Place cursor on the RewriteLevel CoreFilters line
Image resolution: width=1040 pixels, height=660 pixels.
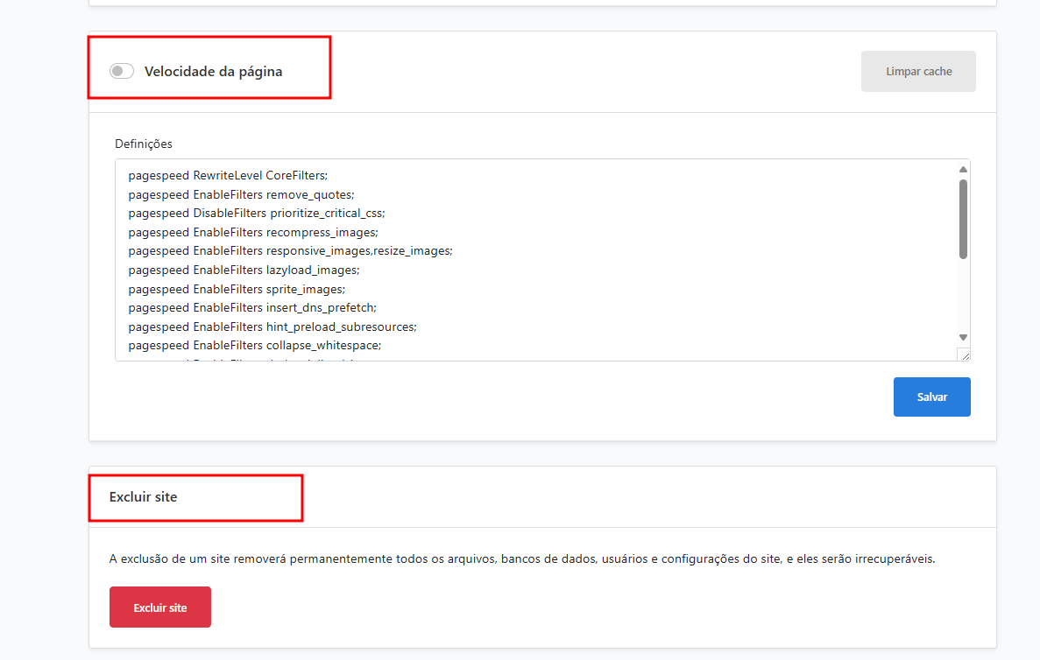point(228,175)
